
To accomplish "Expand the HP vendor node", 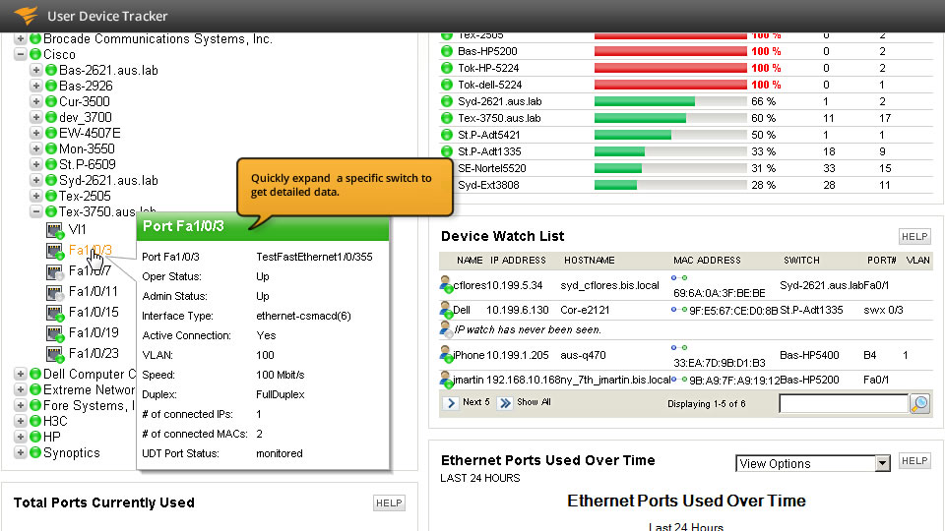I will [x=21, y=437].
